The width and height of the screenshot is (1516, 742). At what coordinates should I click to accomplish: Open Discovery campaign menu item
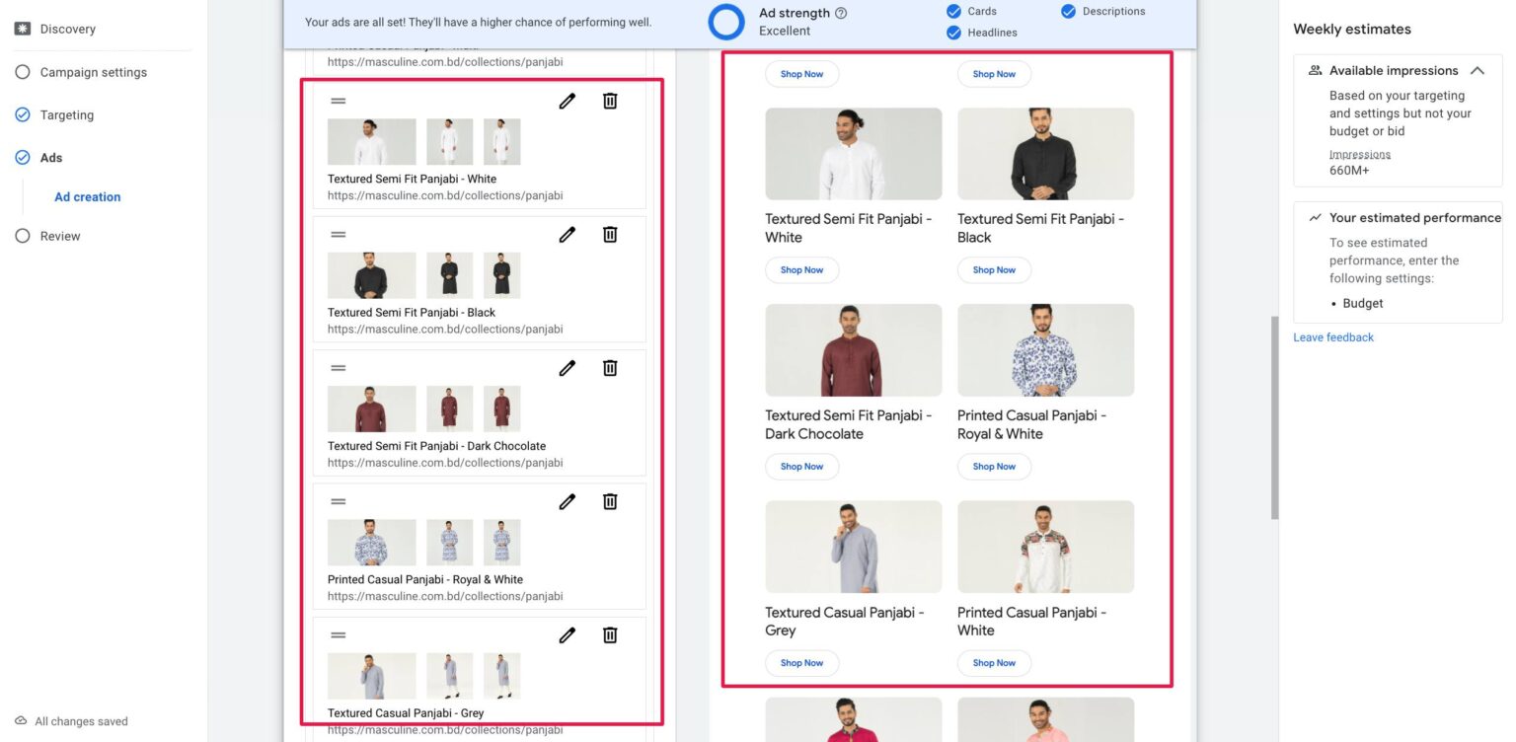tap(67, 29)
